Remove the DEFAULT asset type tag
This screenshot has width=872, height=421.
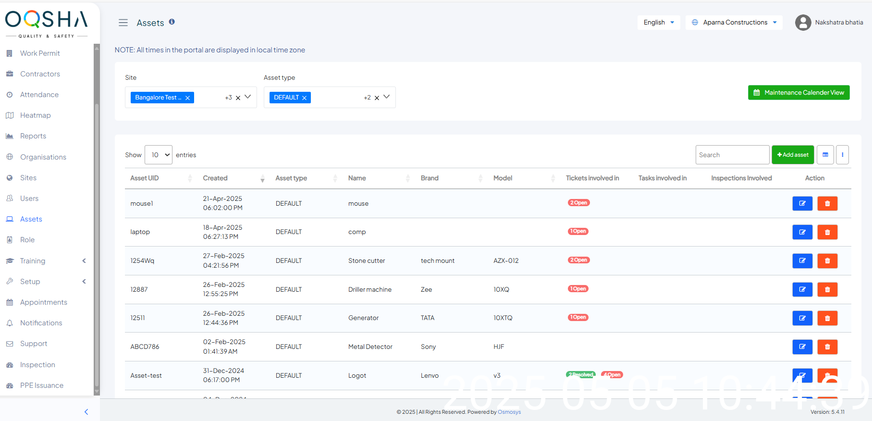point(304,98)
